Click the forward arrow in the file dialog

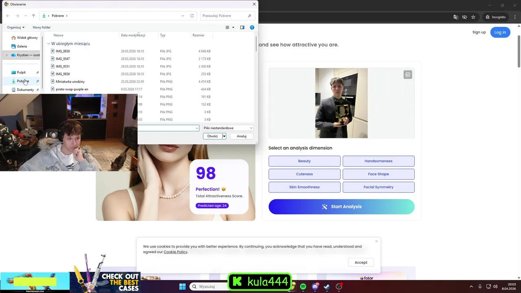pos(17,15)
